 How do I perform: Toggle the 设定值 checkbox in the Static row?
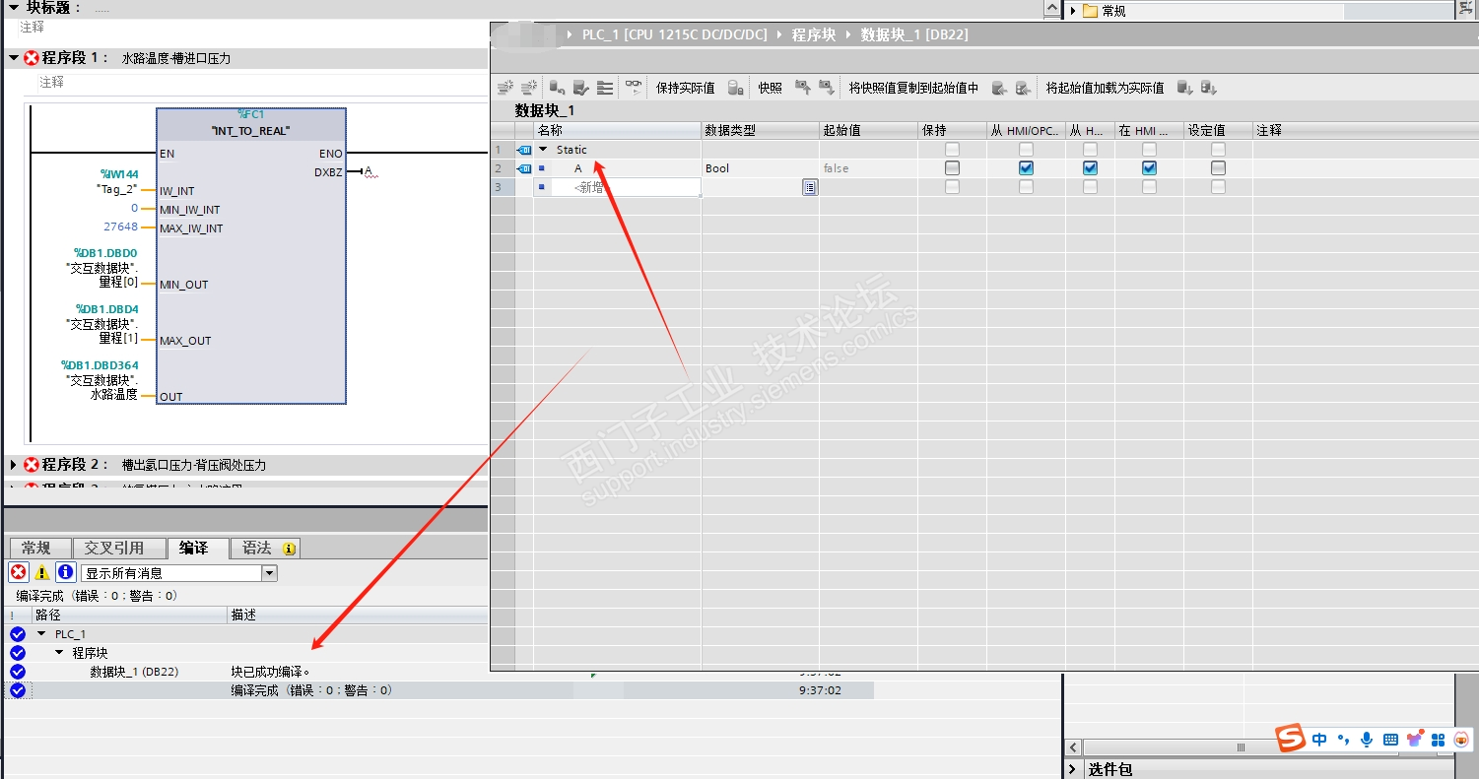click(1218, 150)
